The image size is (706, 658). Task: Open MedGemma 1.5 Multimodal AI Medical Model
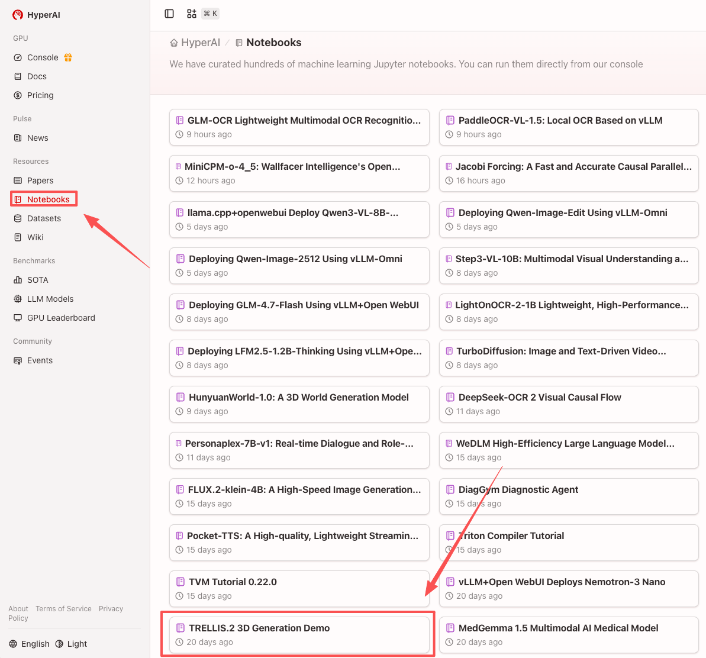558,628
